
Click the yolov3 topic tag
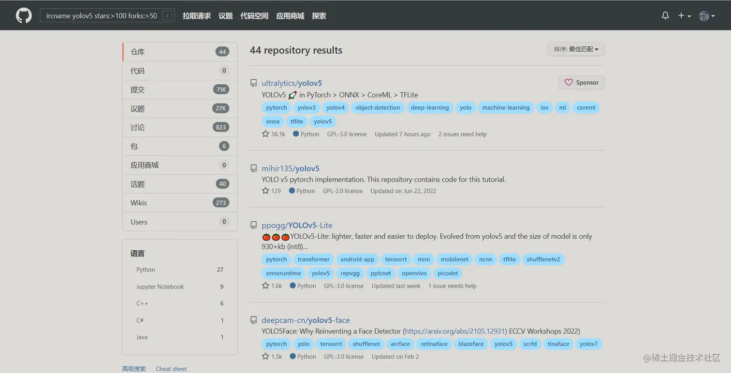click(x=306, y=108)
